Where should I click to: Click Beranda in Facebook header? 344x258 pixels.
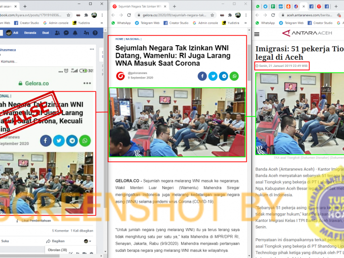click(x=30, y=33)
